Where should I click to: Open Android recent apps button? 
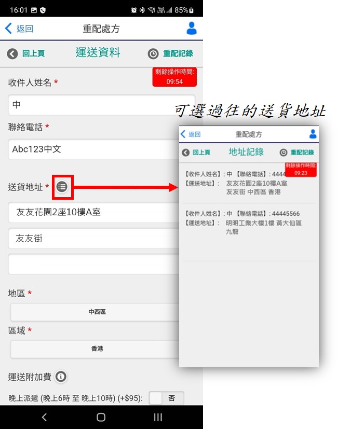point(158,417)
